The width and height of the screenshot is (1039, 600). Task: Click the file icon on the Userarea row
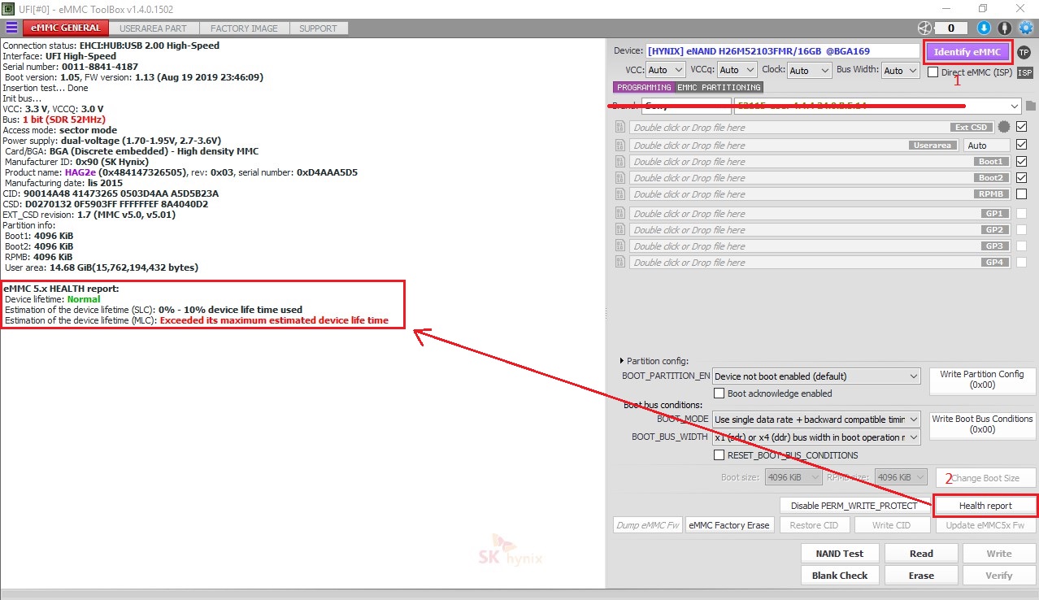(x=619, y=146)
